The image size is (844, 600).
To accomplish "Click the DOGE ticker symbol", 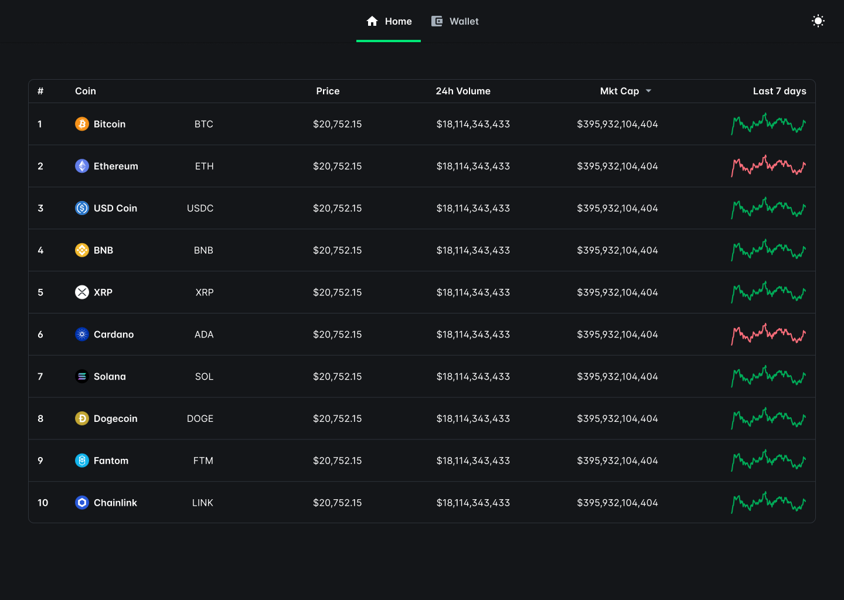I will pyautogui.click(x=200, y=418).
